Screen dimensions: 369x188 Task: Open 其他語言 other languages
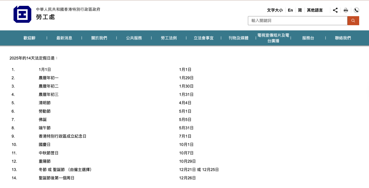315,10
